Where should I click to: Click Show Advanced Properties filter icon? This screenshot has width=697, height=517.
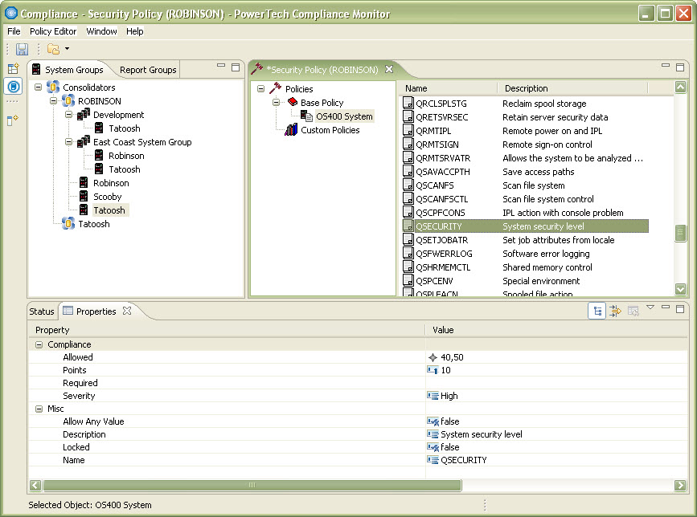(x=615, y=311)
